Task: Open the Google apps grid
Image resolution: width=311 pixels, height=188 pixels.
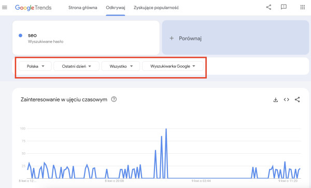Action: pos(303,7)
